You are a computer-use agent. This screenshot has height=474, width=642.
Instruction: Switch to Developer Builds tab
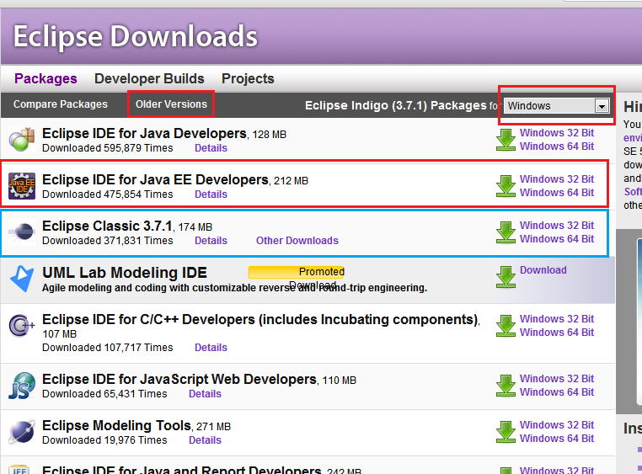tap(149, 78)
